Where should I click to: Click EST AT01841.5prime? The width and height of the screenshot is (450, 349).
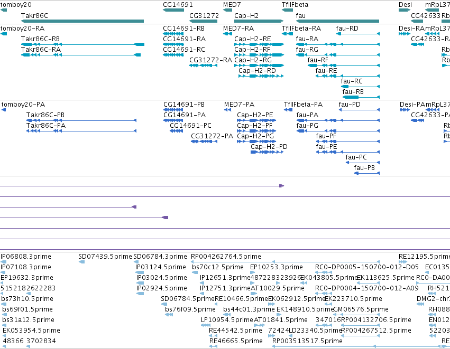click(x=259, y=325)
